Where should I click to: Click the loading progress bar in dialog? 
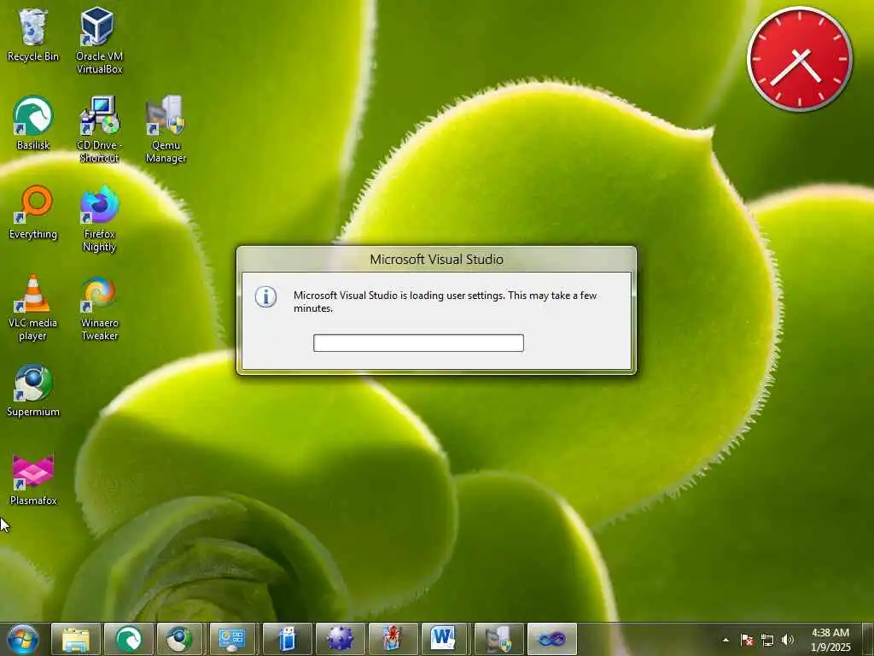click(x=418, y=343)
